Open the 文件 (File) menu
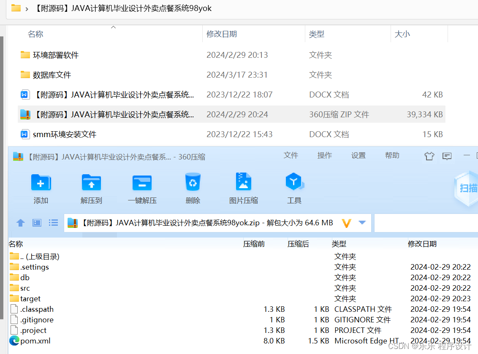Screen dimensions: 478x354 pos(291,155)
